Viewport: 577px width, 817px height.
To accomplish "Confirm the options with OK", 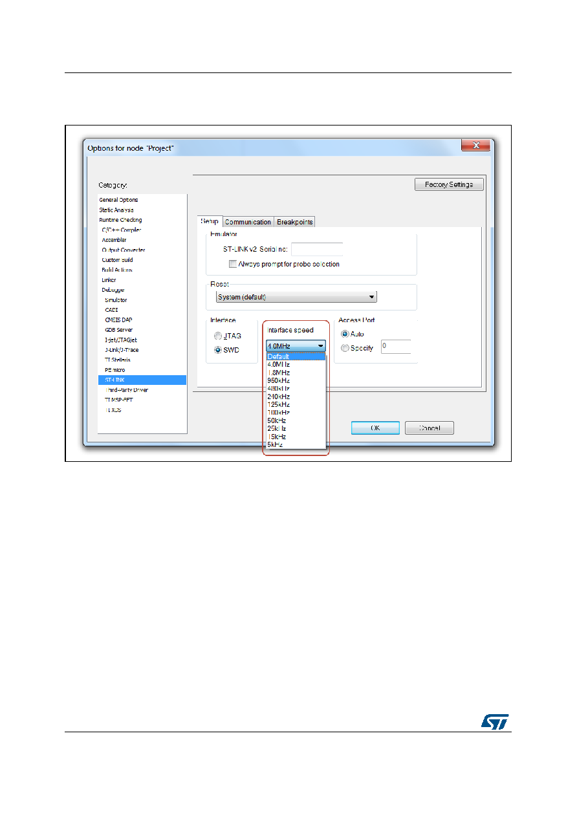I will 376,428.
